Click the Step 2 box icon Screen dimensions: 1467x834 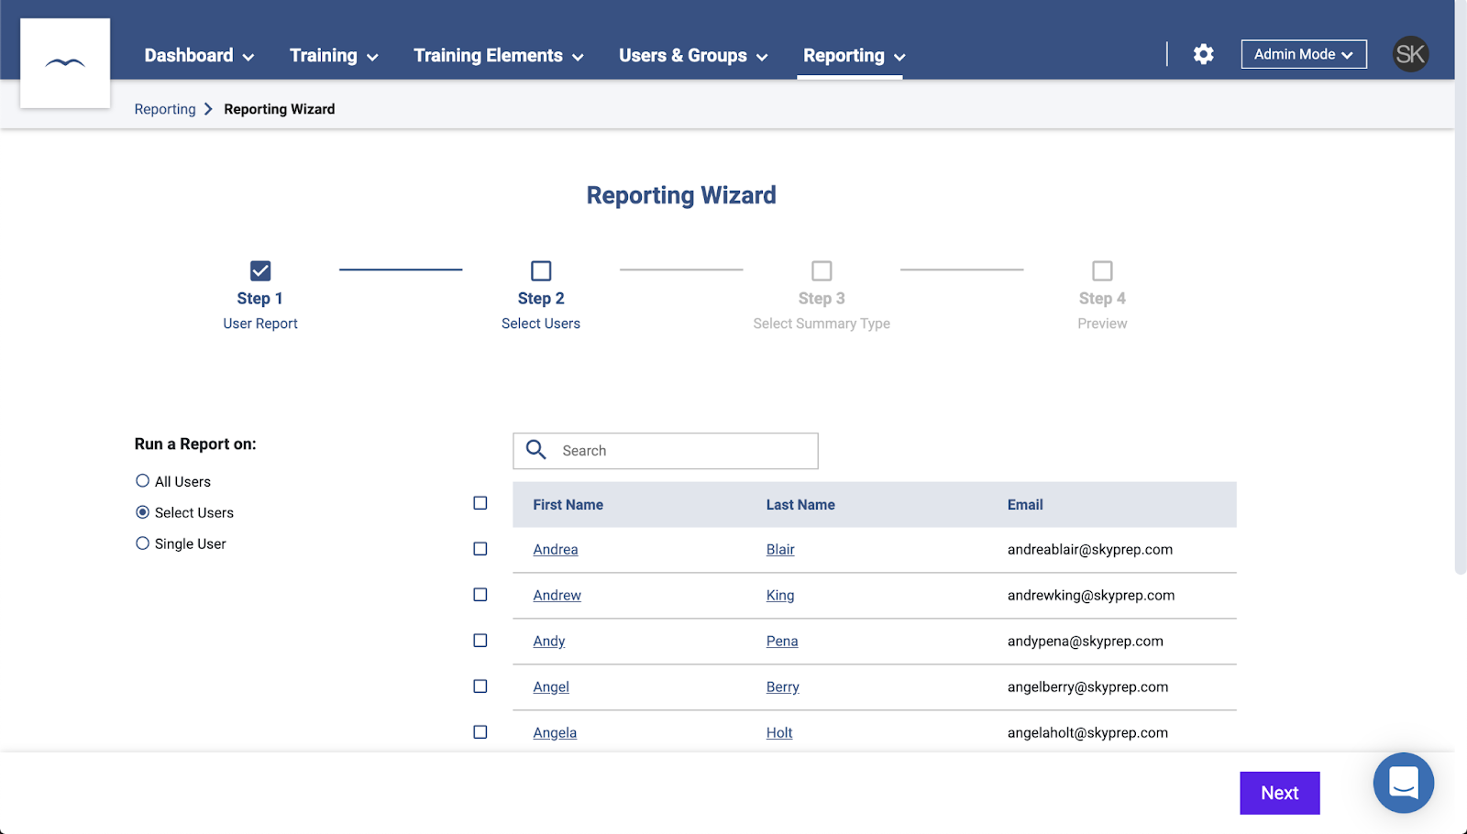(x=541, y=270)
